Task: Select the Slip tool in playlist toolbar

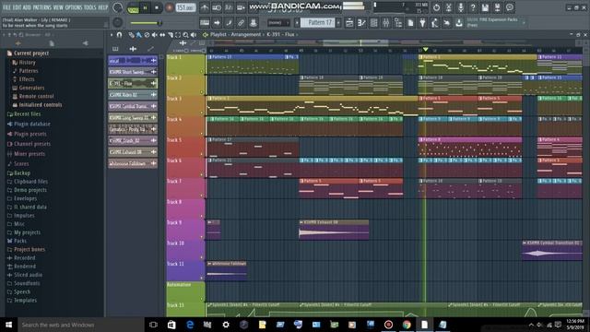Action: [x=162, y=35]
